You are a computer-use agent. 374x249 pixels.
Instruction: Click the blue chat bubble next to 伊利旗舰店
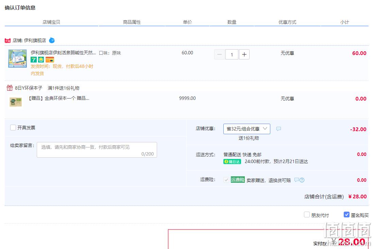[x=52, y=40]
